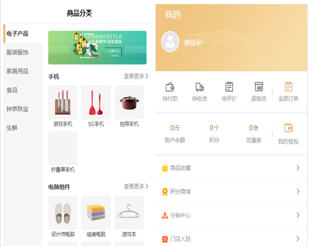Screen dimensions: 309x247
Task: Click the 积分商城 medal icon
Action: point(165,192)
